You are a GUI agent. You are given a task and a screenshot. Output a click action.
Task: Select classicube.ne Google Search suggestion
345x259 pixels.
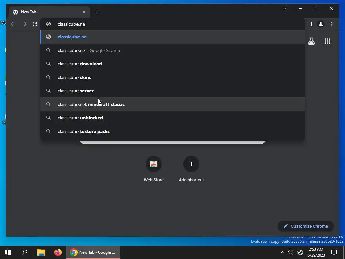[x=172, y=50]
